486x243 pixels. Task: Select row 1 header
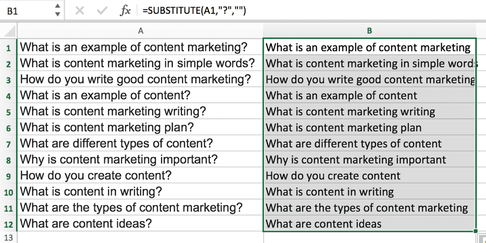(8, 47)
